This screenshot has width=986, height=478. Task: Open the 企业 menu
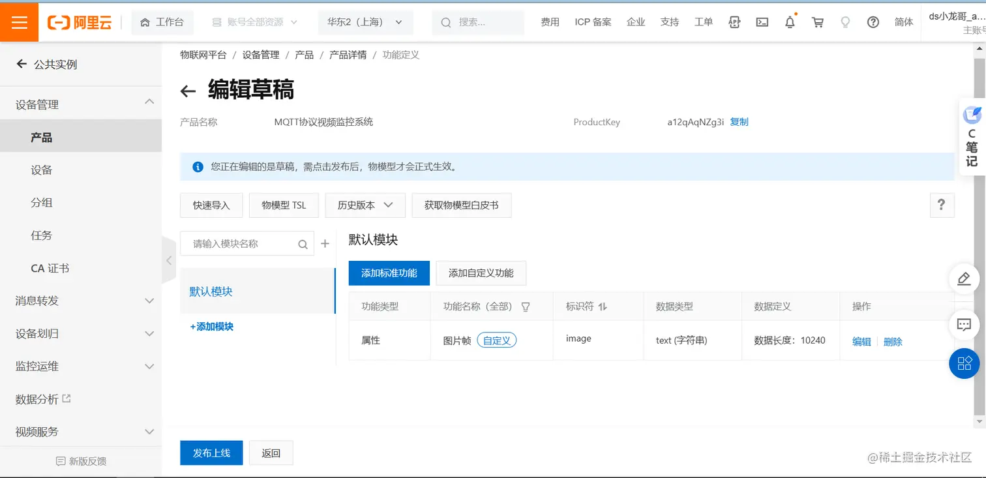click(636, 22)
